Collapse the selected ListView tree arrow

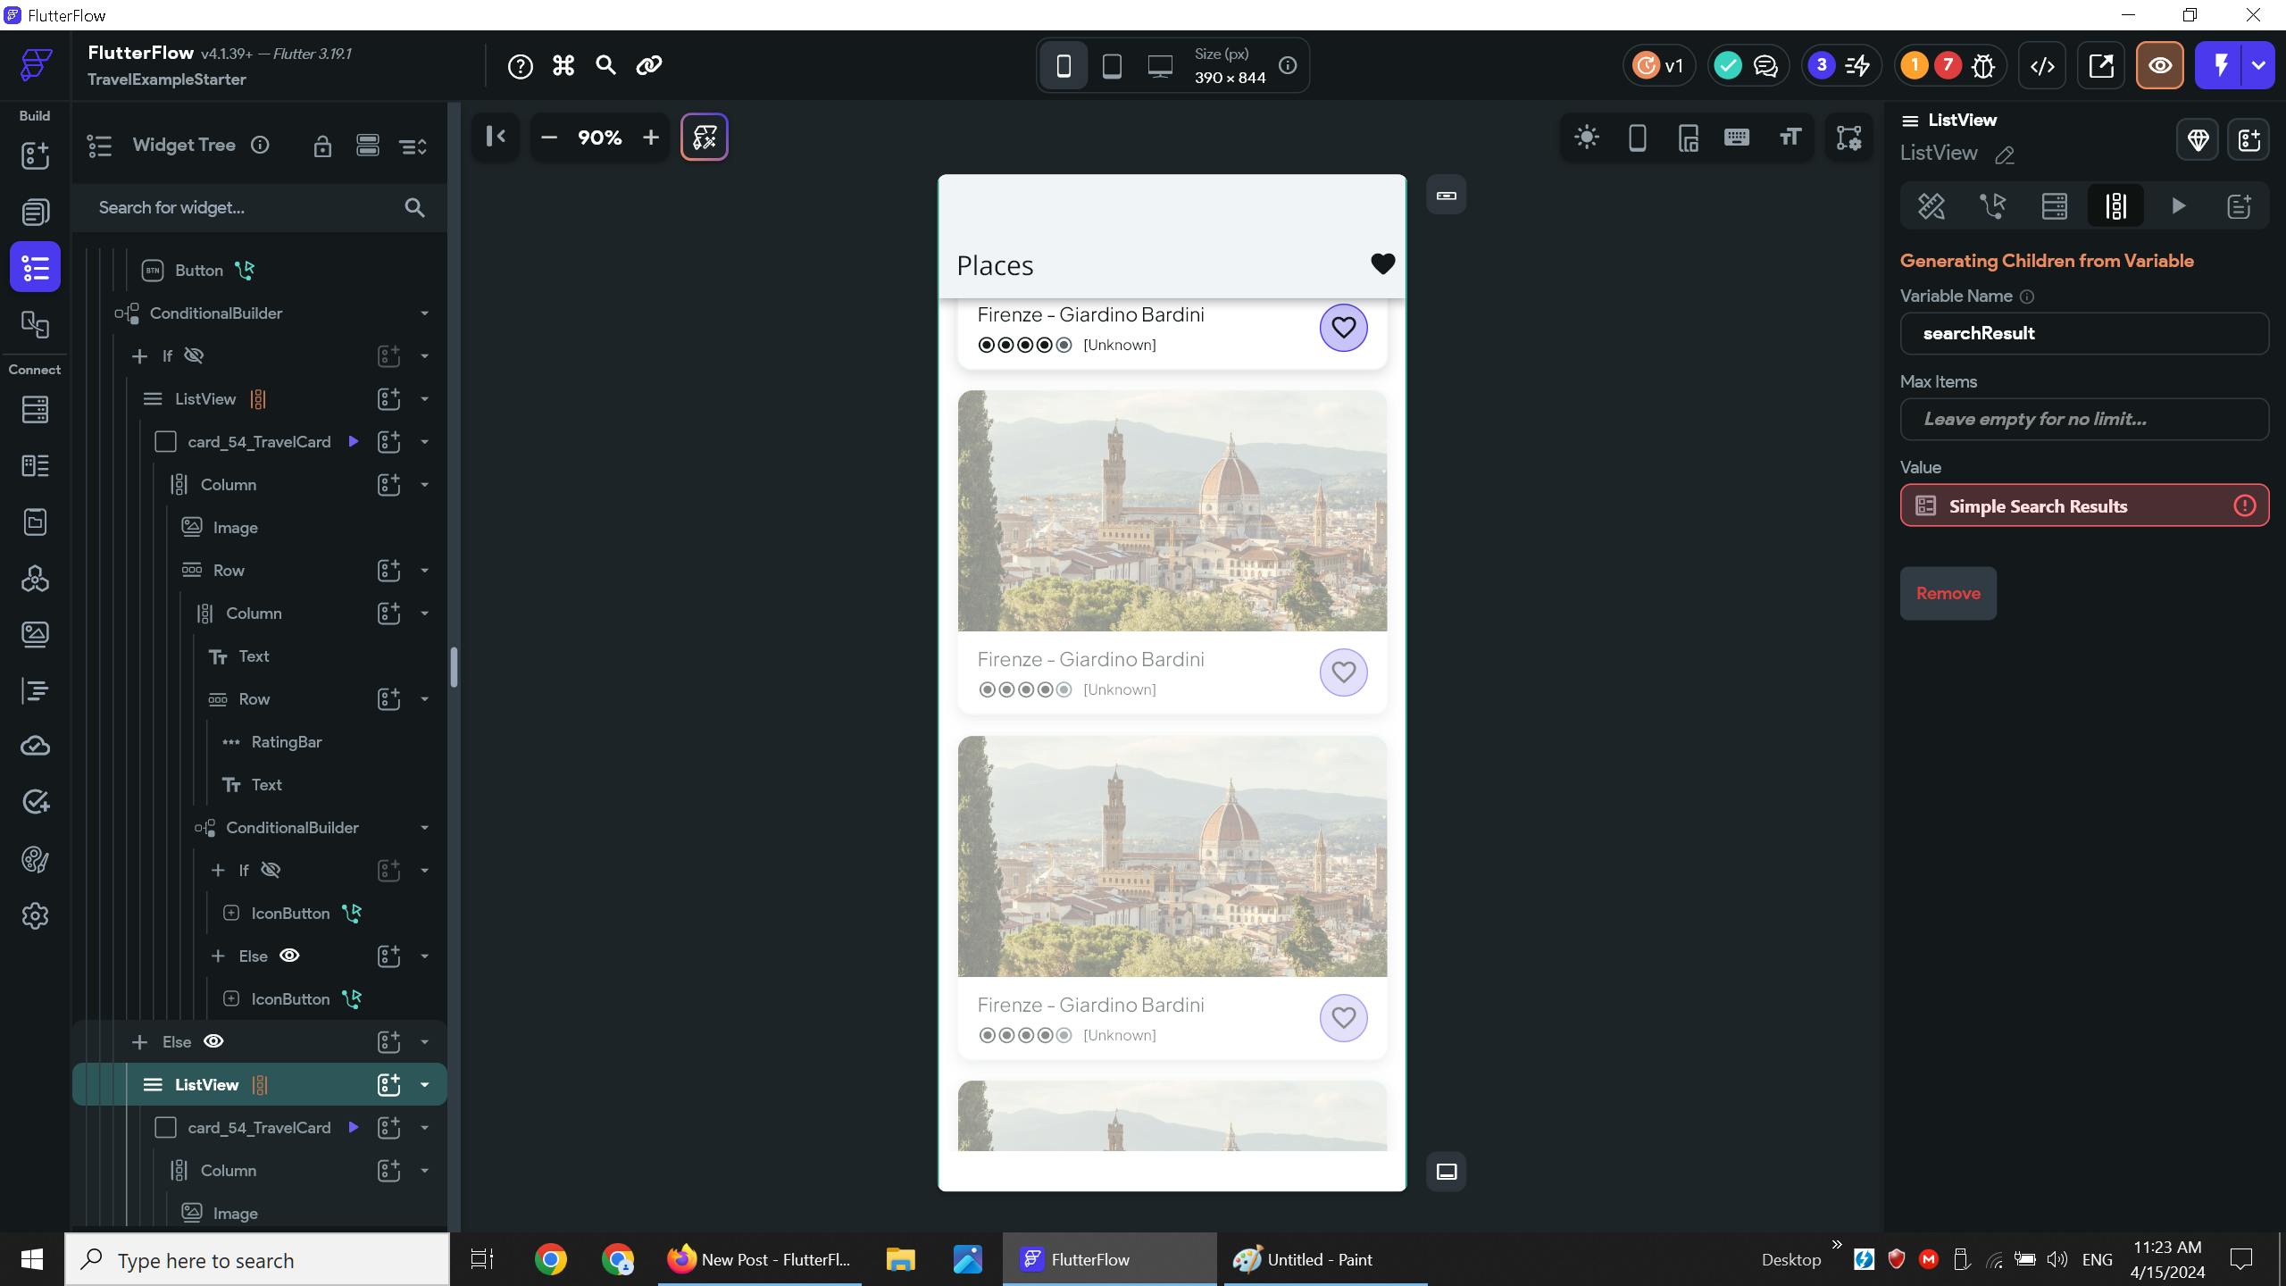[425, 1085]
